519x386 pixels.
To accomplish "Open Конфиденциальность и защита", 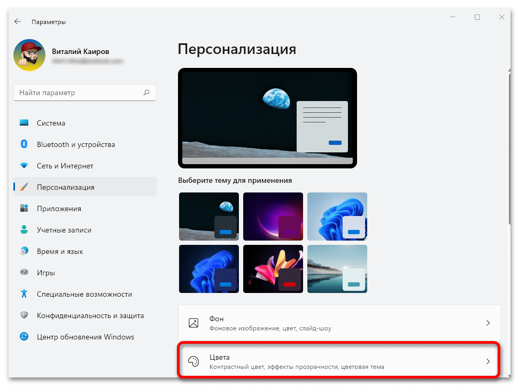I will pyautogui.click(x=85, y=315).
